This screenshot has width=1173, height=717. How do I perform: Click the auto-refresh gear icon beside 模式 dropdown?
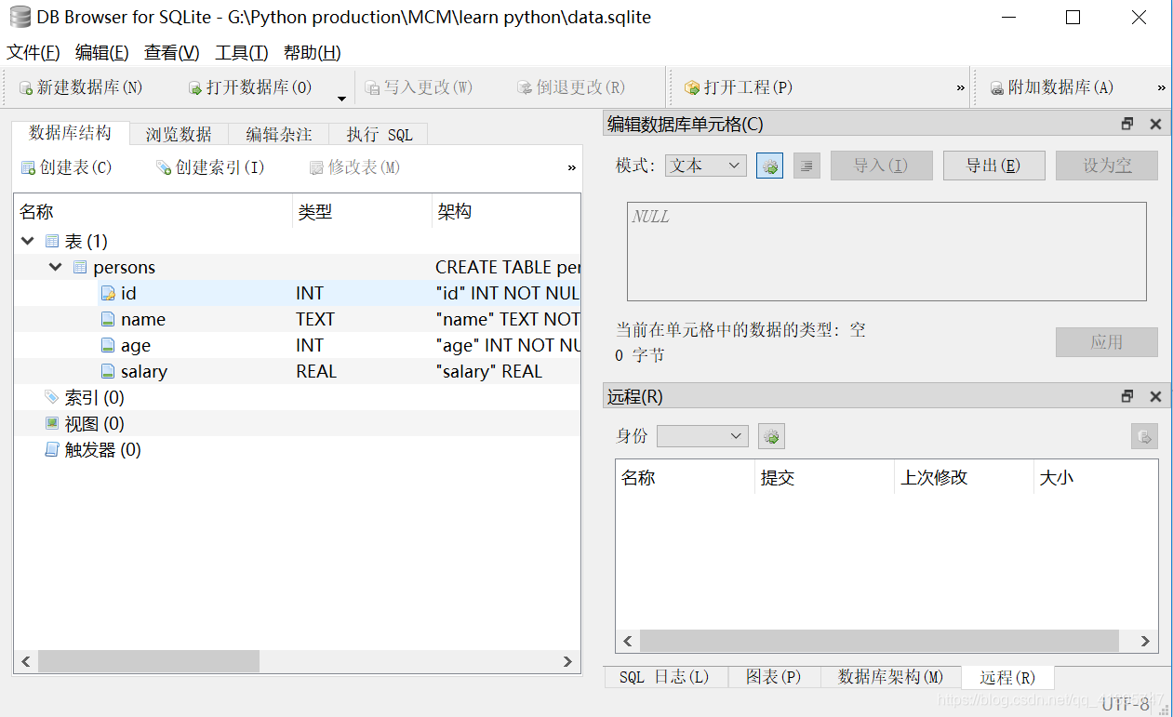769,165
